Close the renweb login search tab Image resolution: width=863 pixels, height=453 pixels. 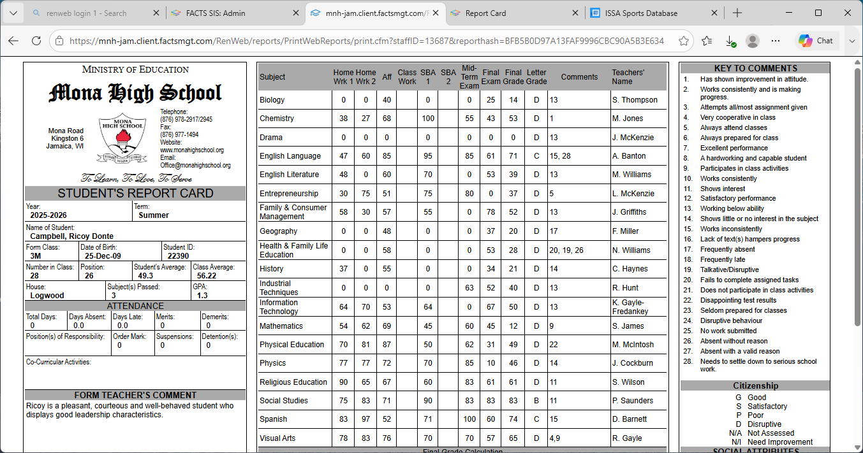click(x=157, y=13)
